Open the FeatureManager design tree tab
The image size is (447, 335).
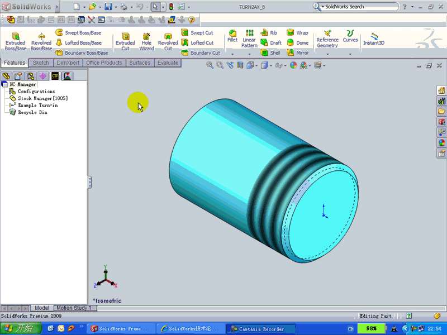coord(6,76)
